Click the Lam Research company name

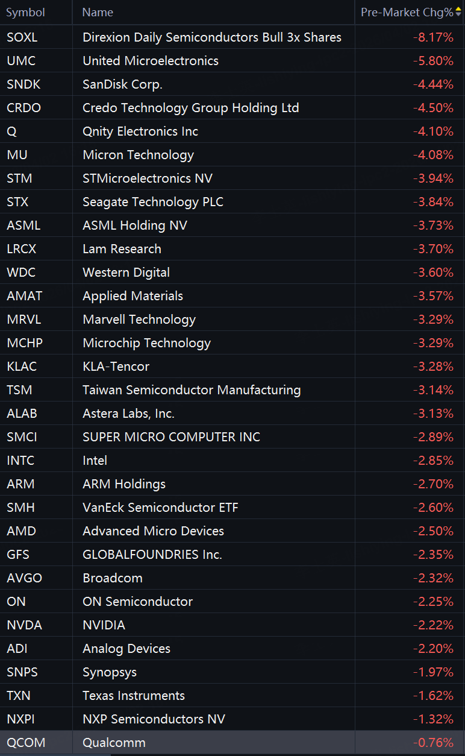122,249
